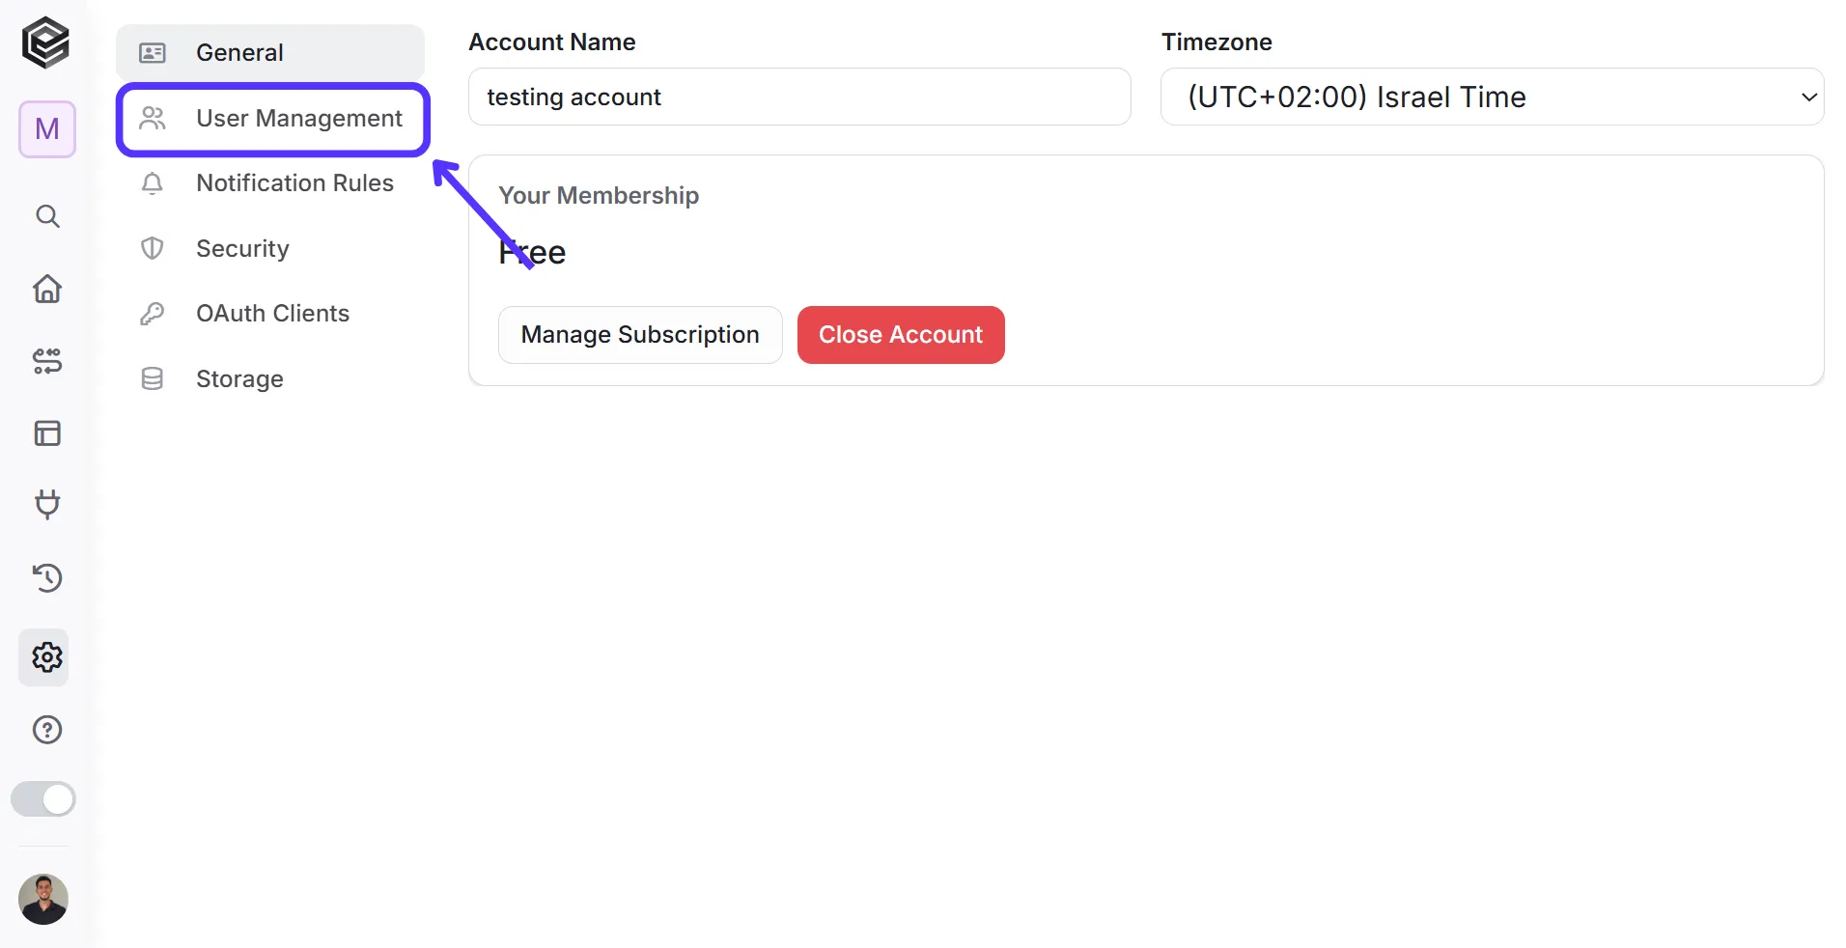Click the app logo in the sidebar
Screen dimensions: 1846x948
coord(46,42)
